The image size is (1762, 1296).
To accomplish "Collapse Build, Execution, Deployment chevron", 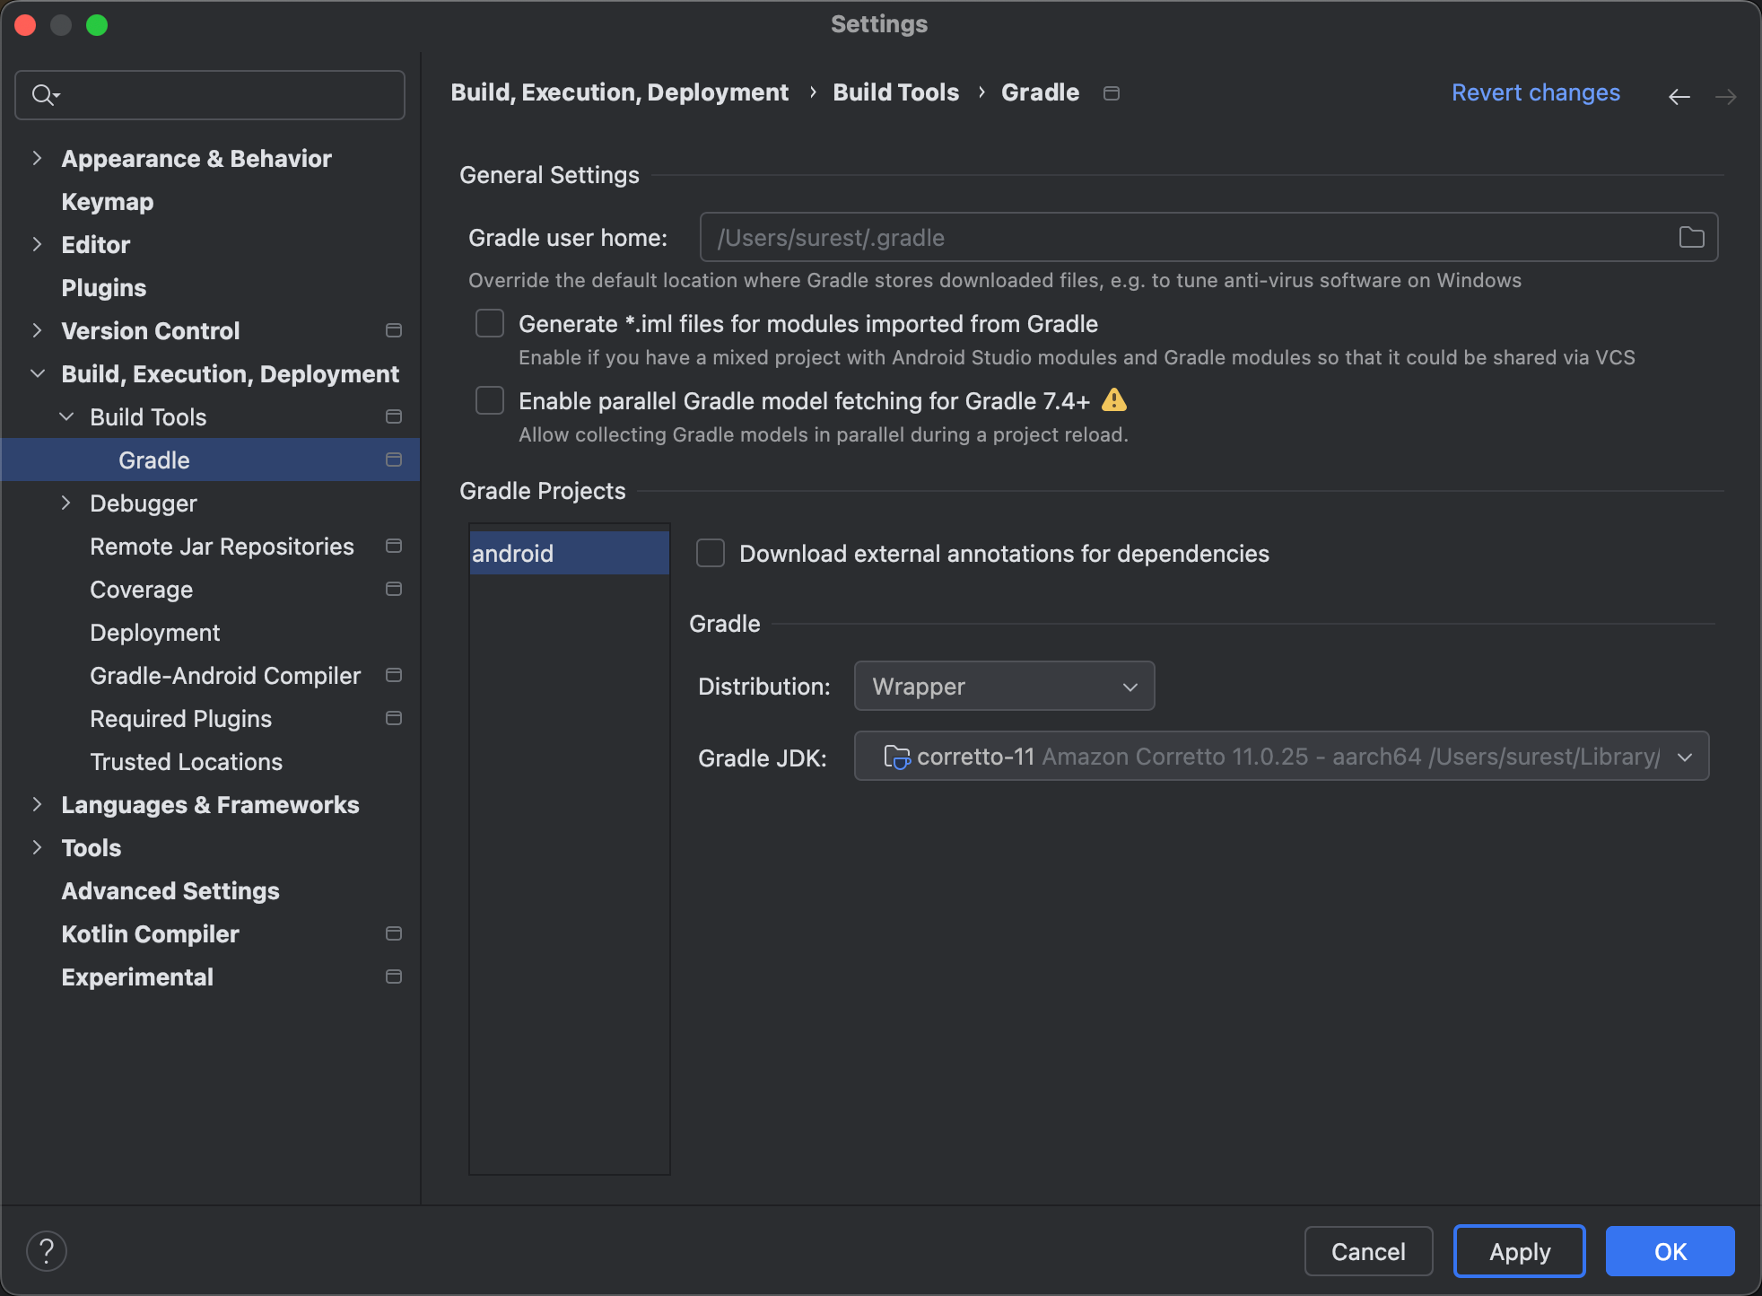I will 37,373.
